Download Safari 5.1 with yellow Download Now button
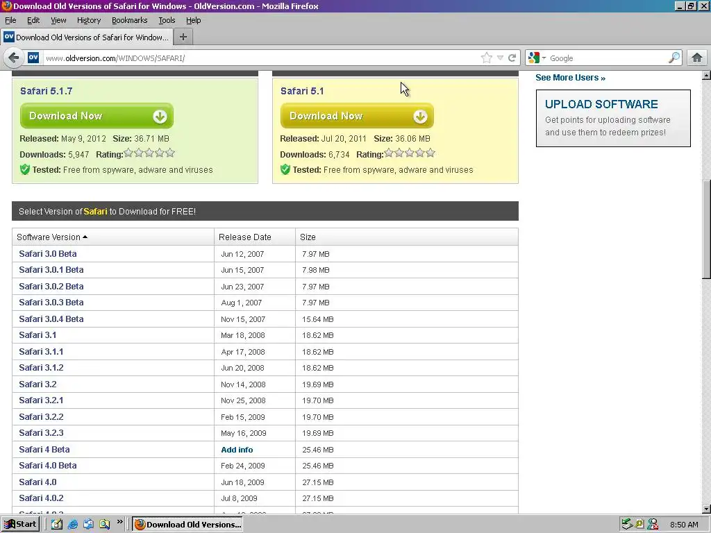The height and width of the screenshot is (533, 711). pos(357,116)
